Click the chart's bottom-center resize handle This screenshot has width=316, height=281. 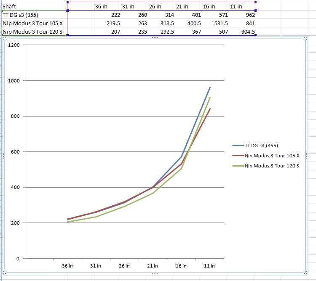(x=155, y=274)
